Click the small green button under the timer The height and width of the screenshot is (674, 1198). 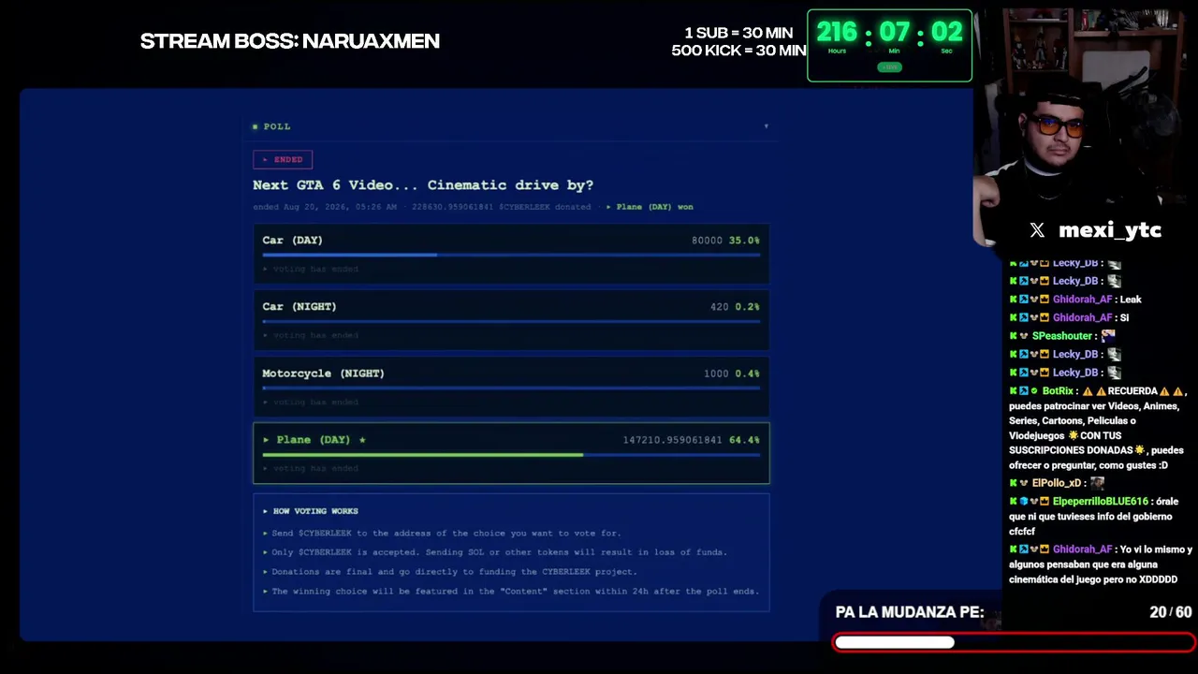[889, 67]
